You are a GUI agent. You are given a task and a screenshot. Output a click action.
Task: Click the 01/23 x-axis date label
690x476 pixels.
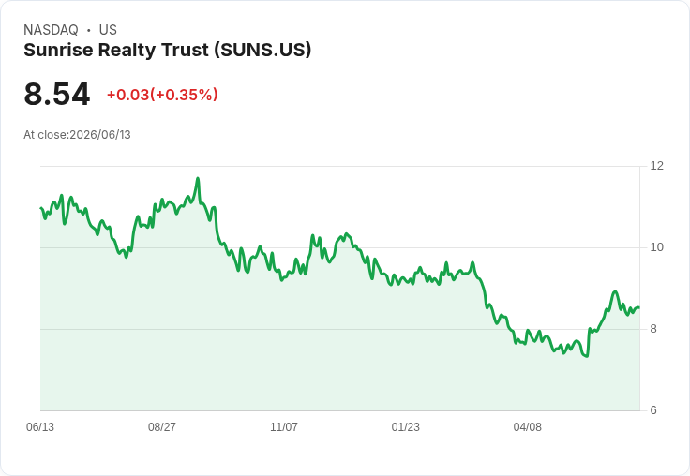[406, 426]
